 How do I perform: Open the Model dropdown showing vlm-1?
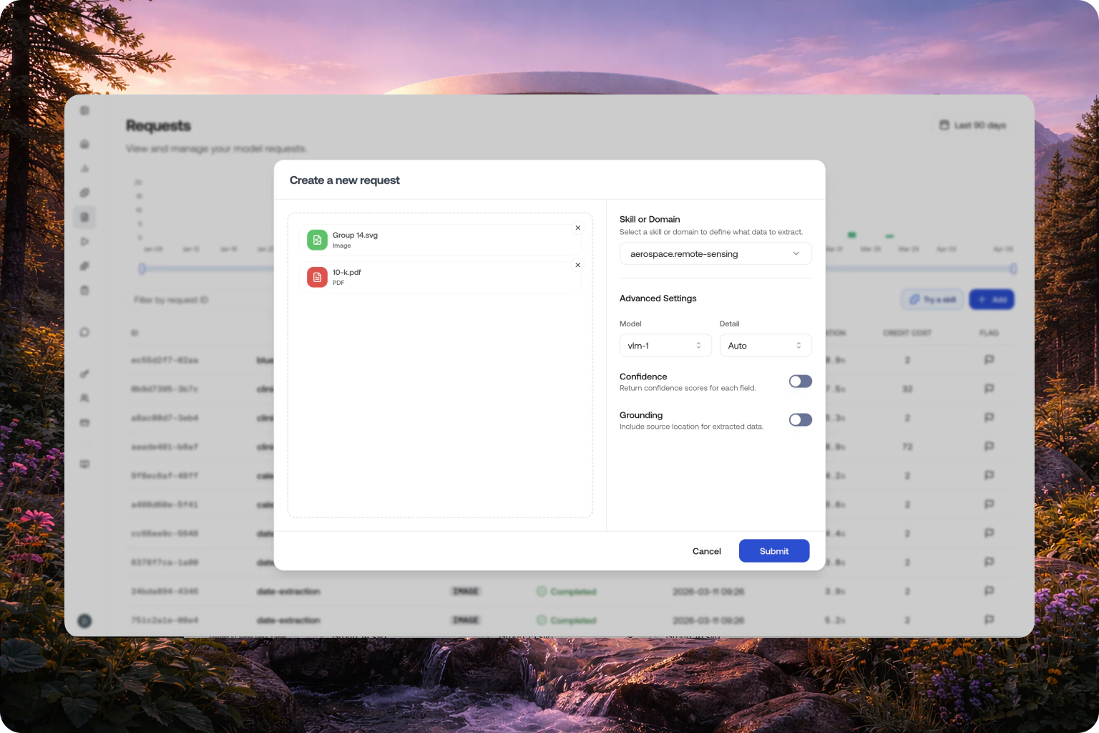pyautogui.click(x=665, y=345)
